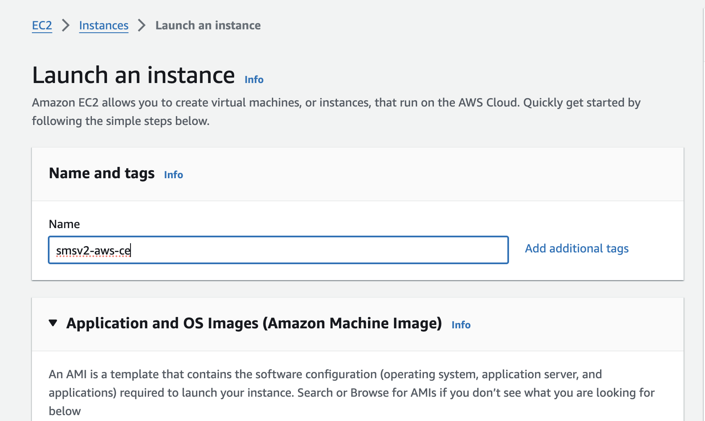Collapse the Application and OS Images section
The height and width of the screenshot is (421, 705).
53,323
